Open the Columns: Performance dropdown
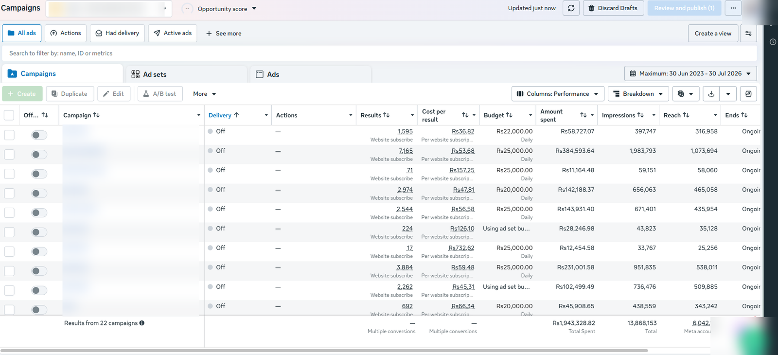 point(558,94)
